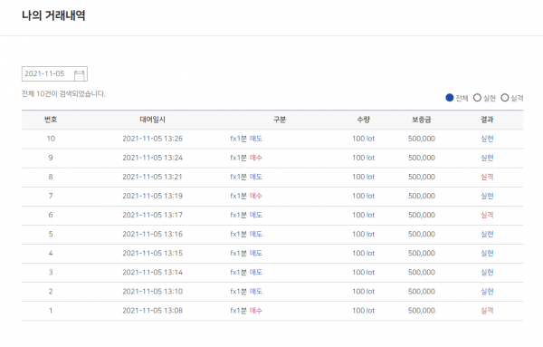The width and height of the screenshot is (543, 347).
Task: Click fx1분 매도 in the 13:15 row
Action: coord(246,253)
